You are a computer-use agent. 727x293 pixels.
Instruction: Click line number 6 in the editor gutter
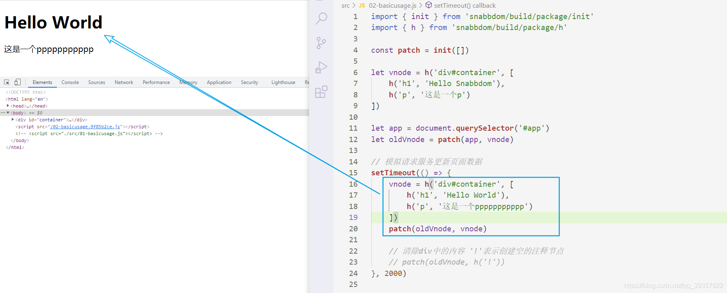(x=355, y=73)
